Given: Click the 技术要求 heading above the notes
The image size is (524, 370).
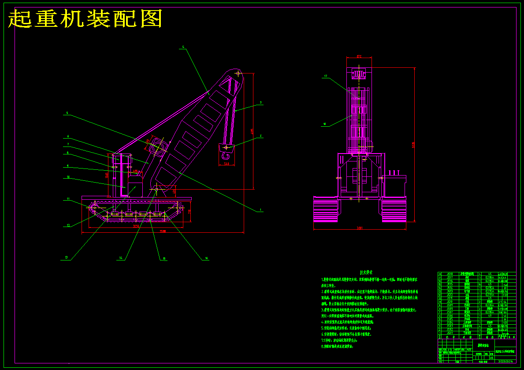Looking at the screenshot, I should [x=366, y=273].
